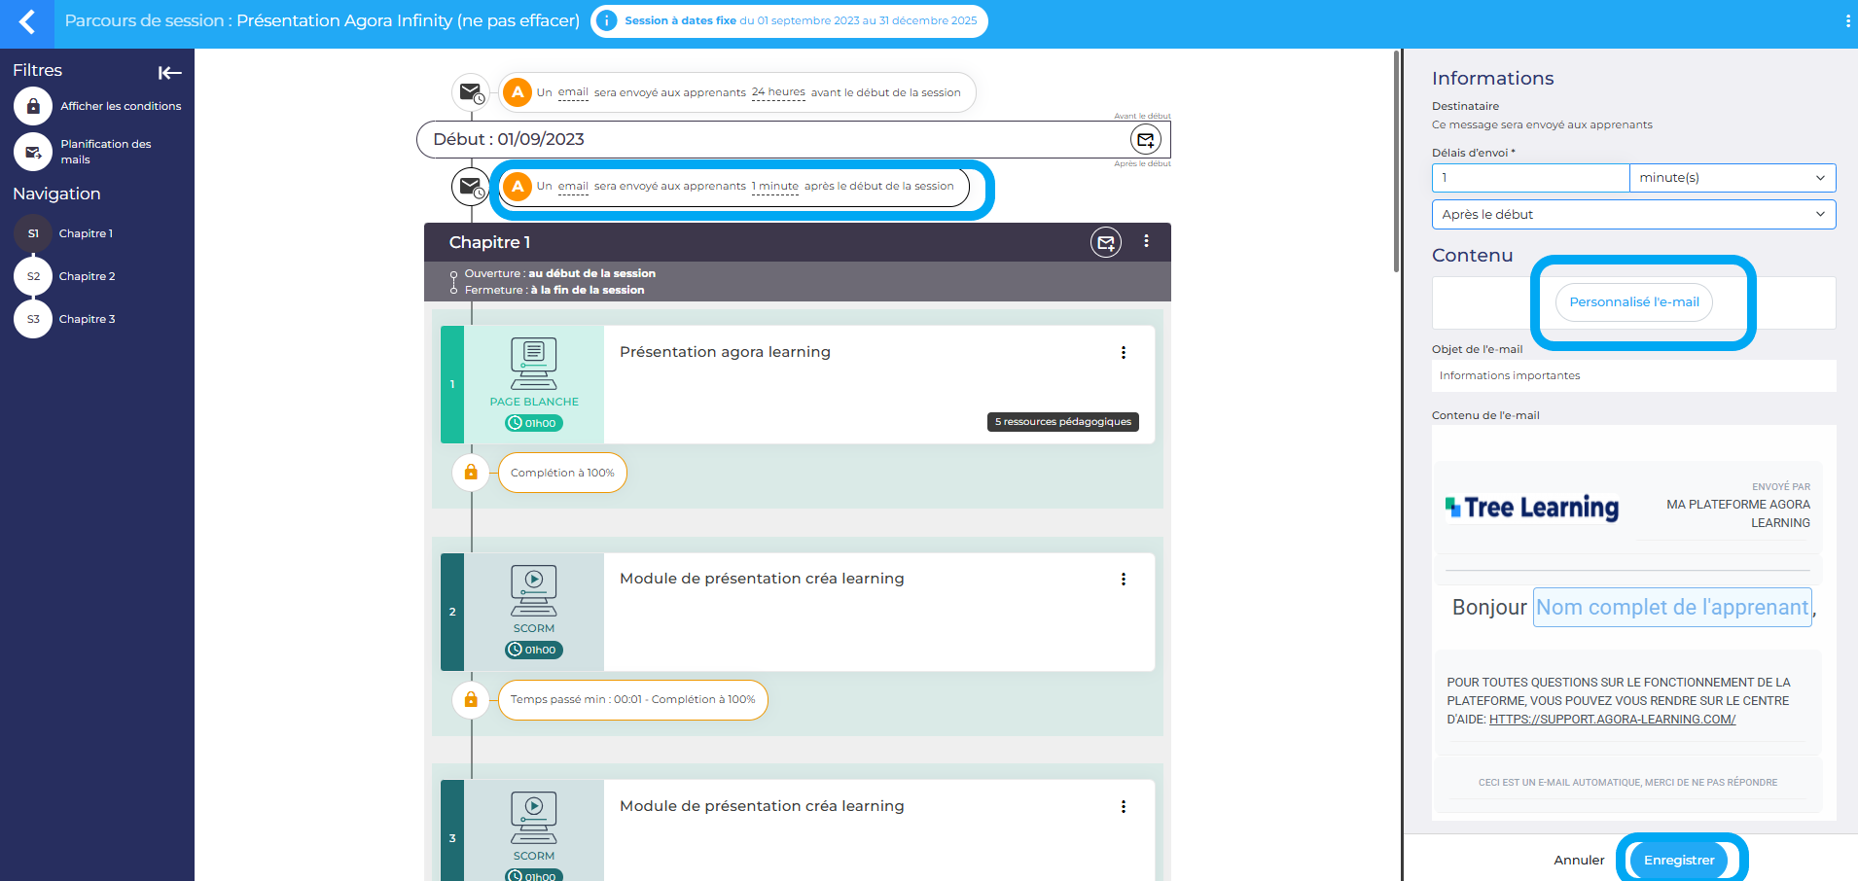Click the Délais d'envoi number field

click(x=1530, y=178)
